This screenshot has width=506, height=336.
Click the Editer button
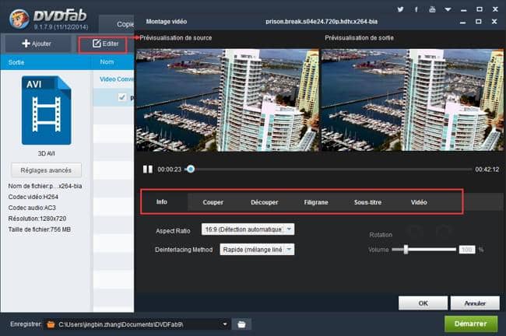click(x=106, y=44)
